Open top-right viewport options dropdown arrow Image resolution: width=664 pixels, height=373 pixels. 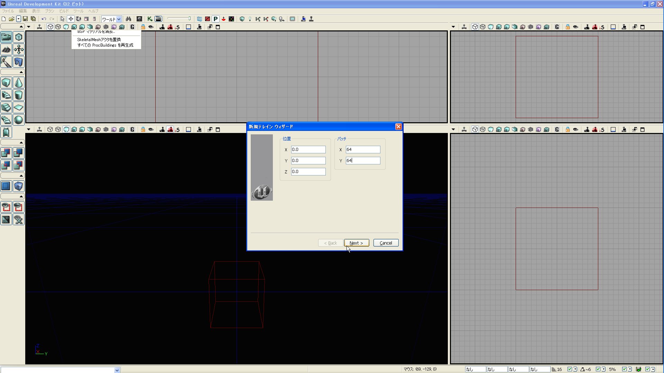click(453, 27)
